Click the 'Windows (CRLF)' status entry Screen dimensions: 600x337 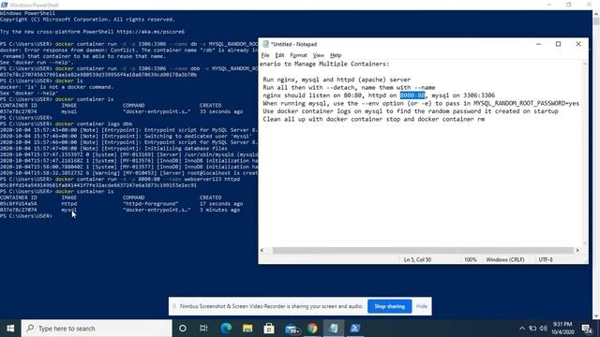pyautogui.click(x=505, y=259)
